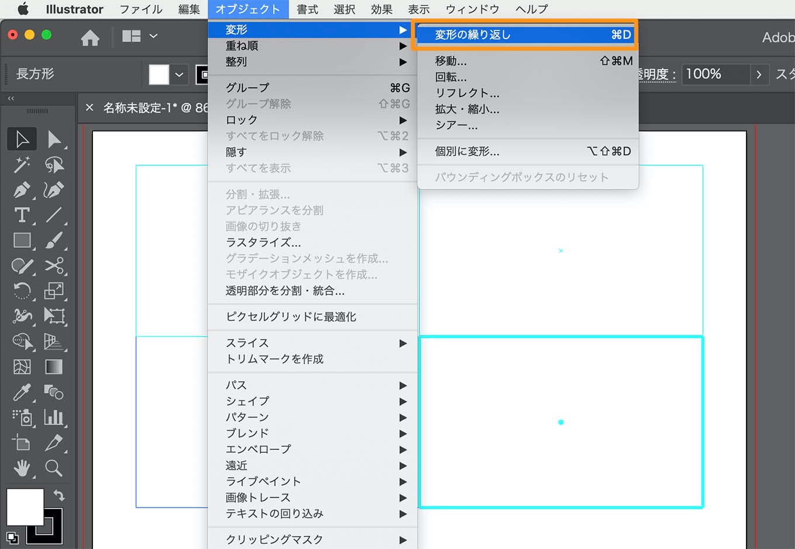The width and height of the screenshot is (795, 549).
Task: Open the 効果 menu
Action: pyautogui.click(x=381, y=9)
